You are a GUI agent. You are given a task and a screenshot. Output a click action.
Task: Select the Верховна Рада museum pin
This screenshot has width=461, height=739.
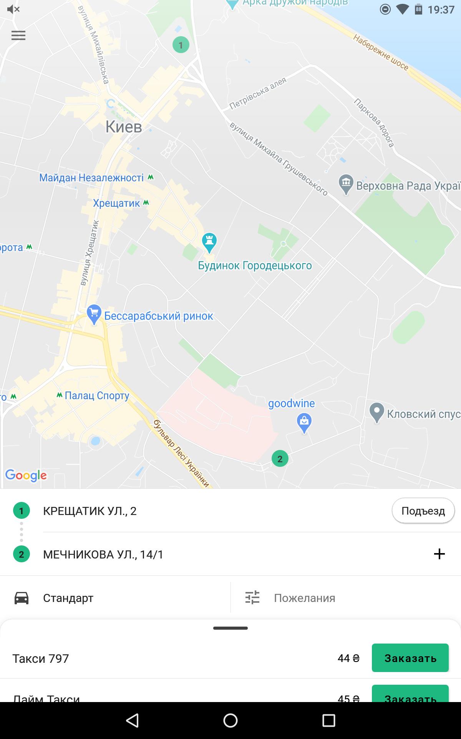pyautogui.click(x=346, y=185)
